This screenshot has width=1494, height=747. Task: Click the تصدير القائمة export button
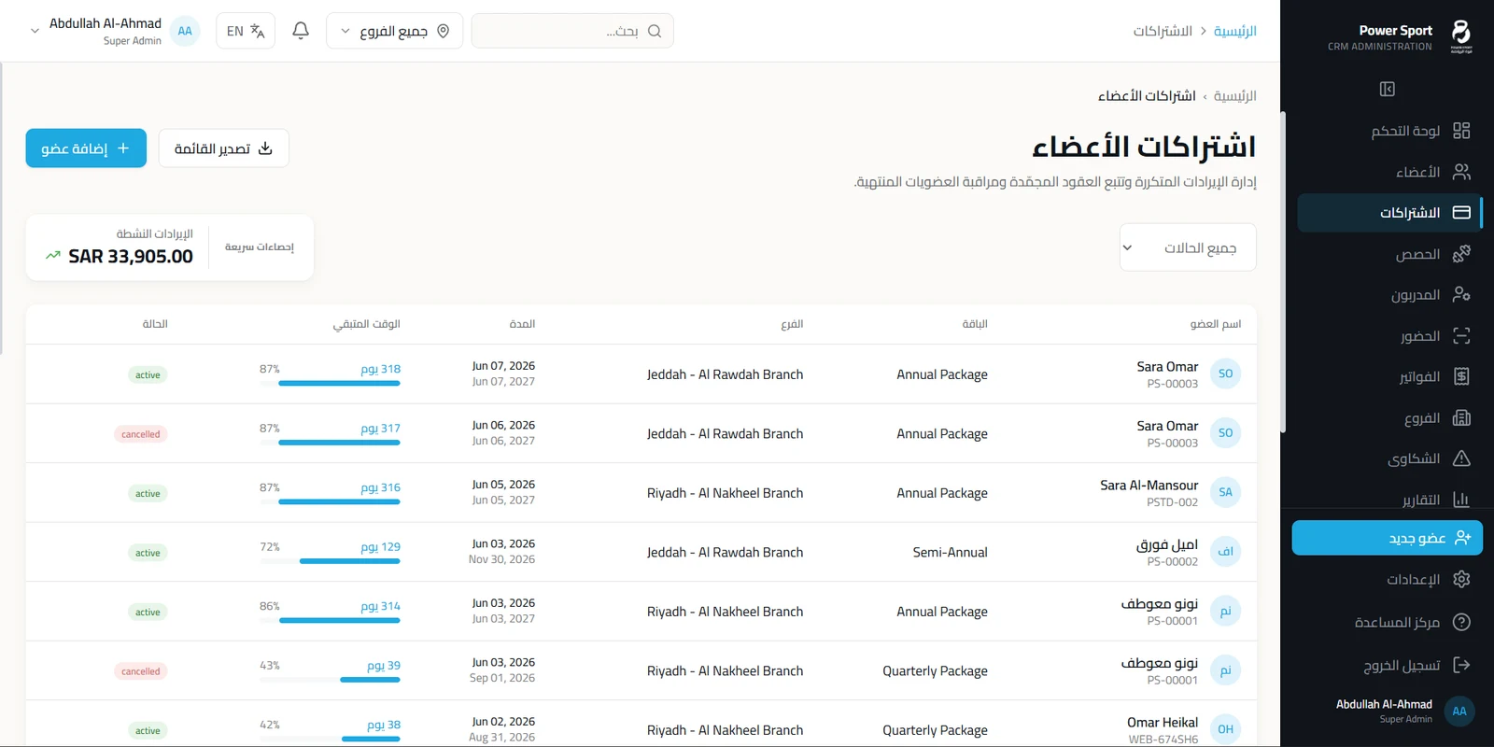(224, 148)
